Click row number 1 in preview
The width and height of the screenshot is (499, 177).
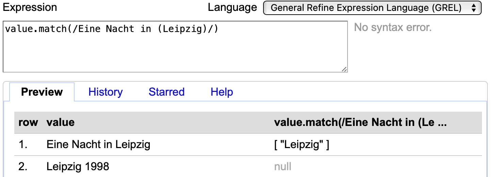coord(23,145)
